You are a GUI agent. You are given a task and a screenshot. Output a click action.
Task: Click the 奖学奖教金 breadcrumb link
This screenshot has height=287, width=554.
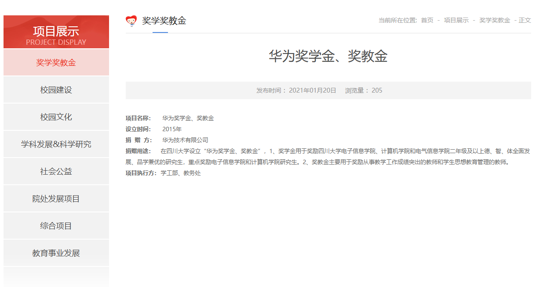[495, 20]
